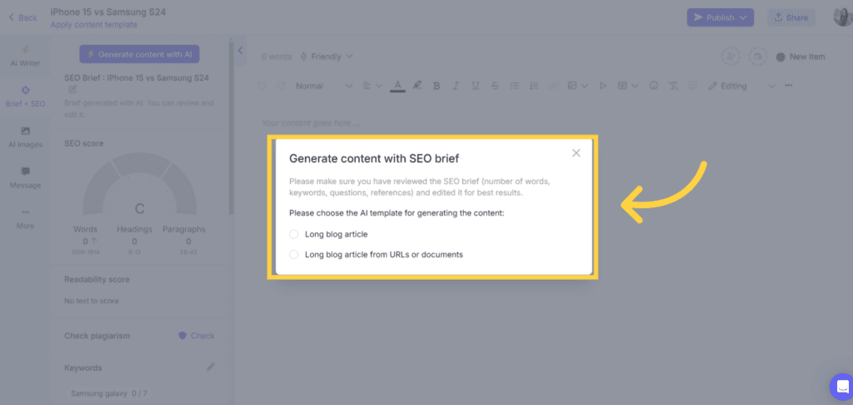Open the Editing mode dropdown
Screen dimensions: 853x405
click(x=741, y=86)
